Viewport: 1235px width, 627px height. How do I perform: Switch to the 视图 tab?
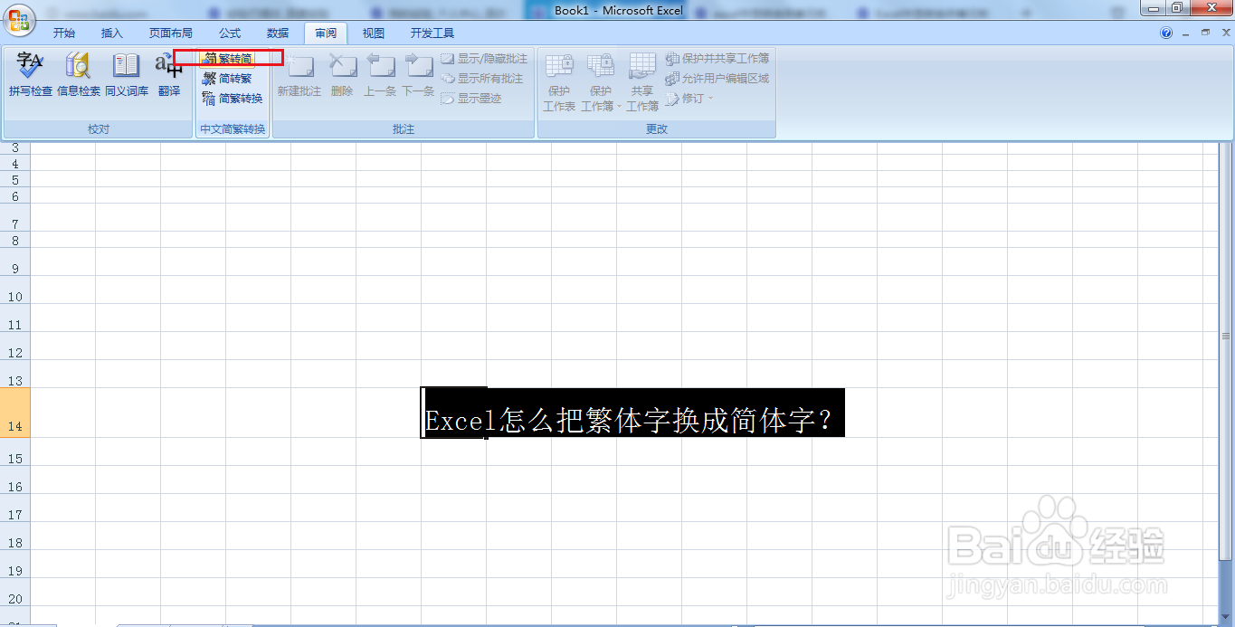[374, 33]
